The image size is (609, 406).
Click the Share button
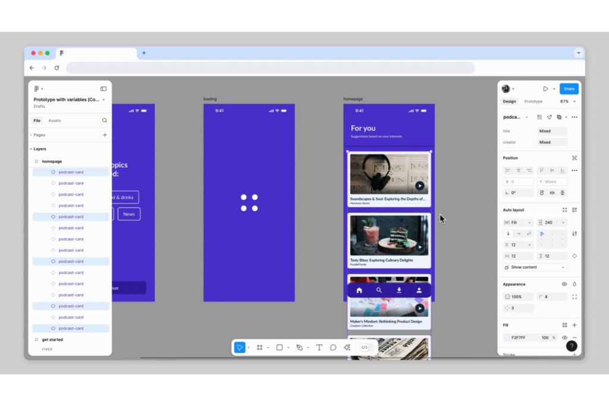point(569,89)
